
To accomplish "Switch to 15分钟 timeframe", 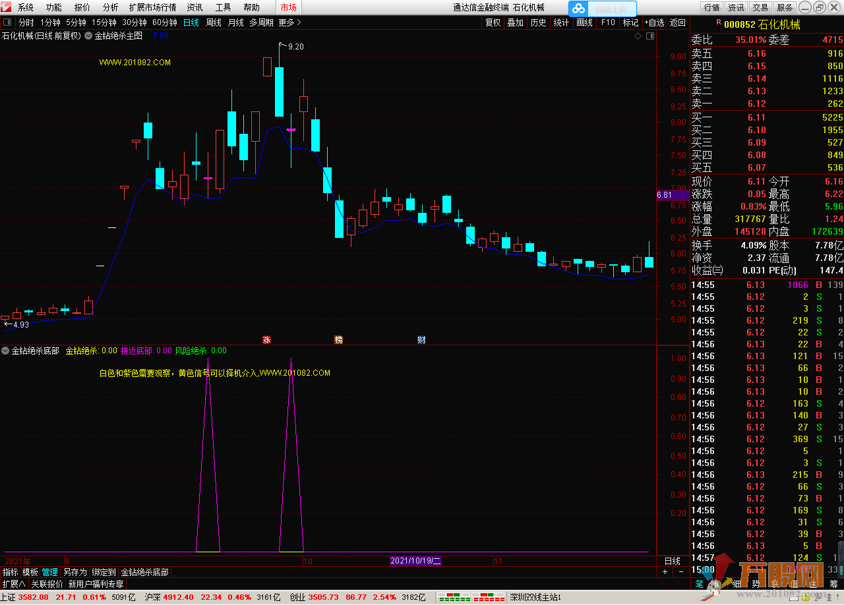I will click(x=104, y=22).
